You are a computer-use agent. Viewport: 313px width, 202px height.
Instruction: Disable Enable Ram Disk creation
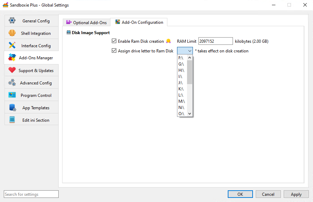point(114,41)
